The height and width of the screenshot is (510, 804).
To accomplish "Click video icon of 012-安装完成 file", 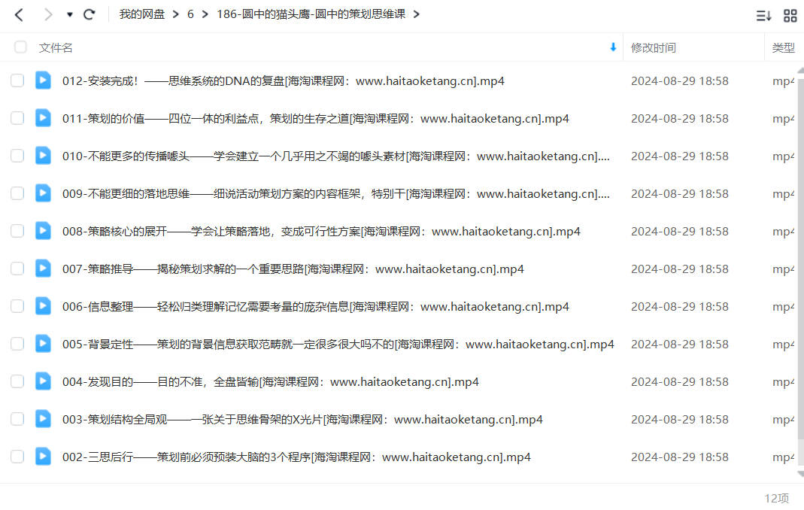I will coord(43,80).
